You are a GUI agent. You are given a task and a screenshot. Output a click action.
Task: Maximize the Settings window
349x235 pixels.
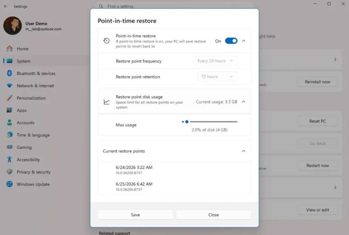point(329,4)
